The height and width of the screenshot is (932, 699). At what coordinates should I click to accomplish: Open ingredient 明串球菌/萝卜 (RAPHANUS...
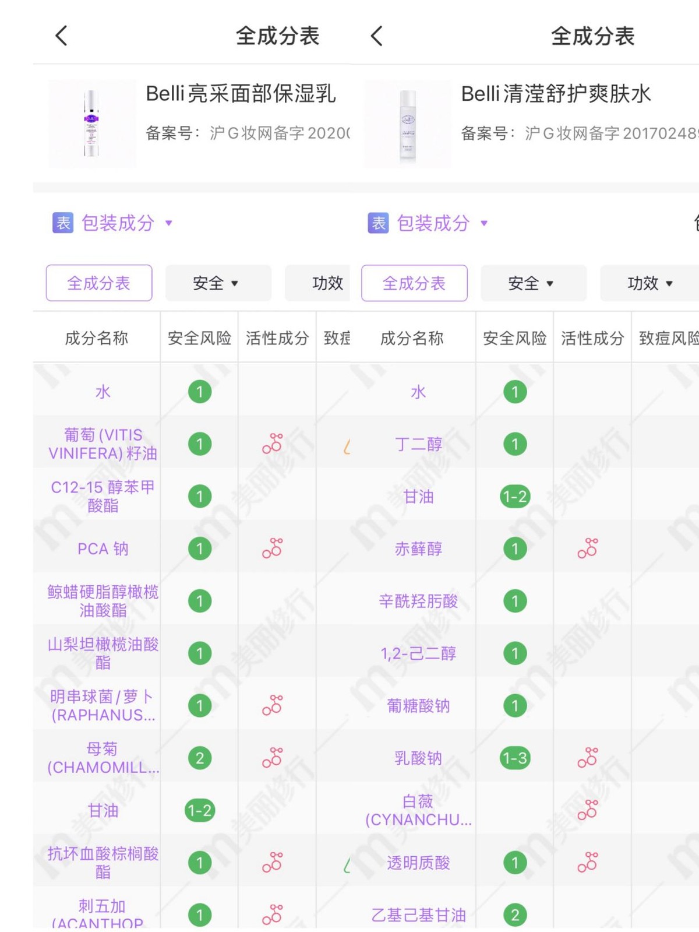(x=103, y=706)
